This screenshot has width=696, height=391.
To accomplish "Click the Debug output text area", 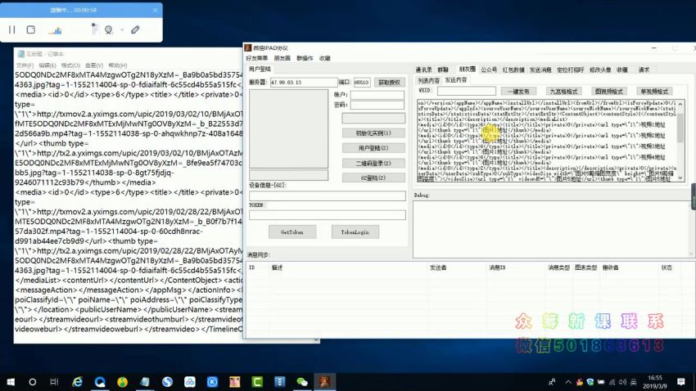I will point(553,229).
